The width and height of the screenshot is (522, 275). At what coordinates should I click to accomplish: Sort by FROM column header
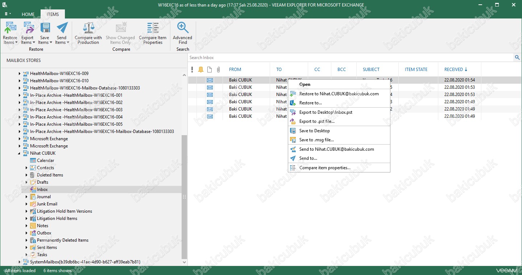click(235, 70)
